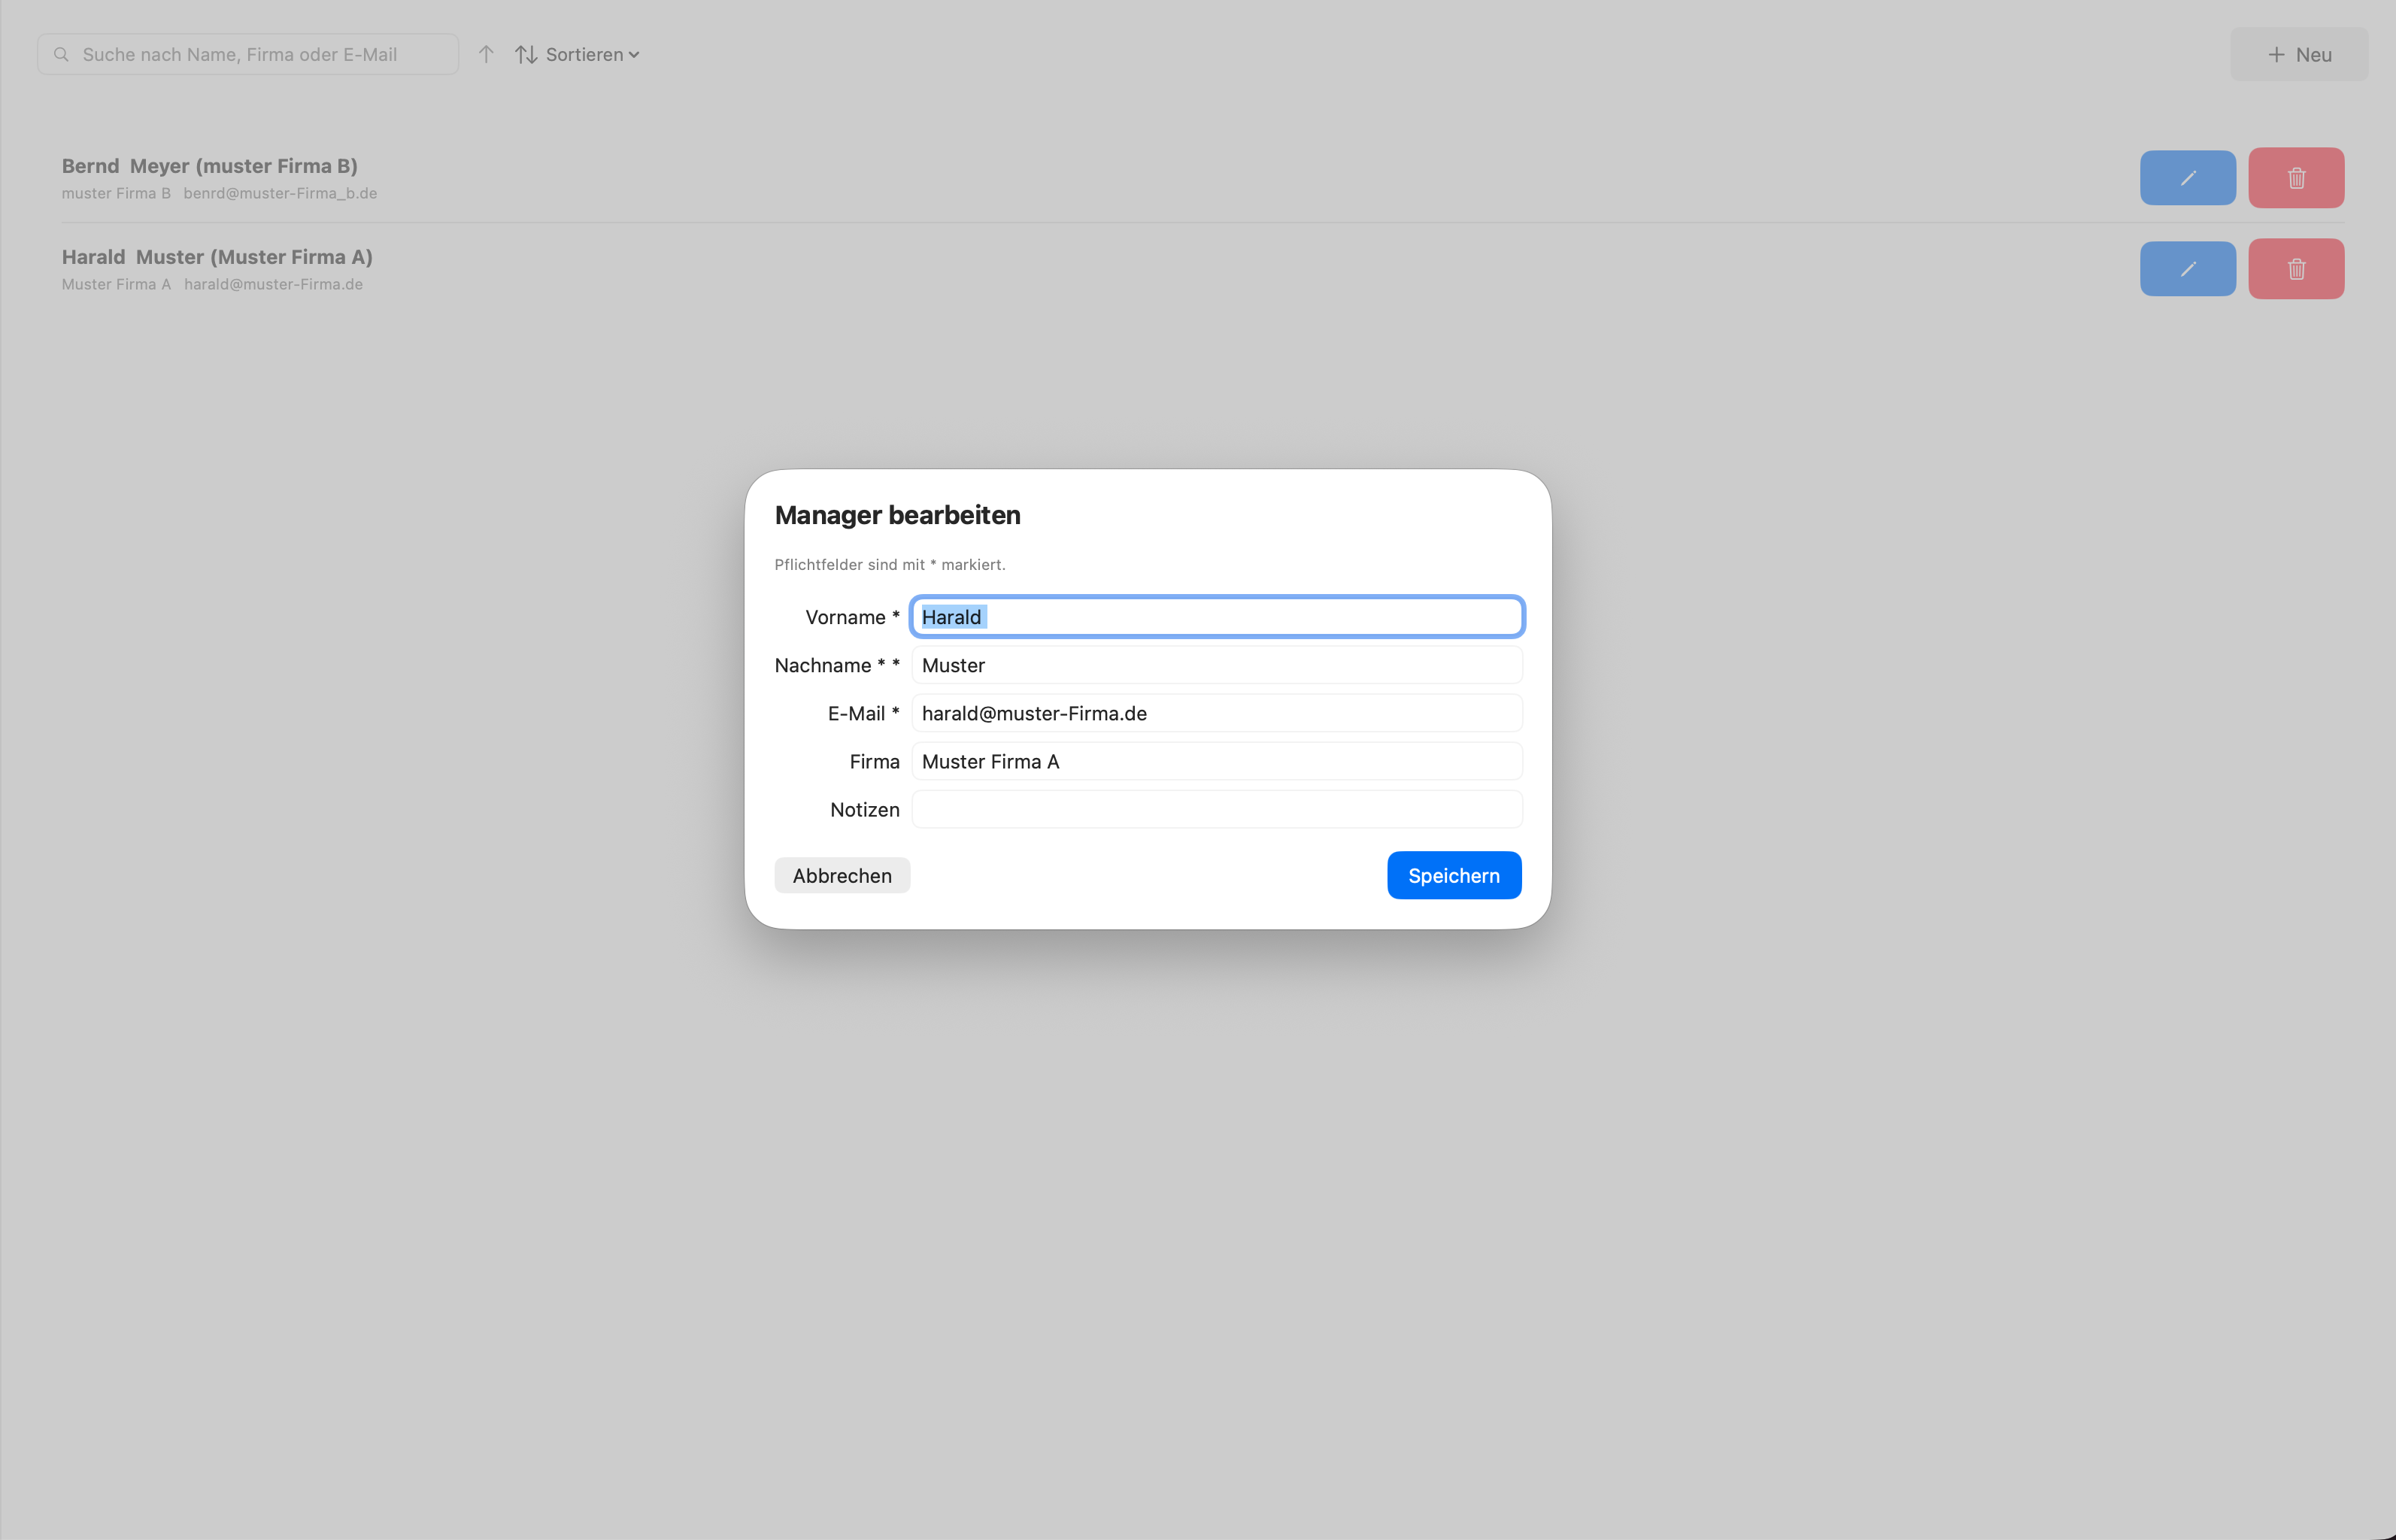Click the Sortieren chevron arrow
The image size is (2396, 1540).
tap(634, 56)
